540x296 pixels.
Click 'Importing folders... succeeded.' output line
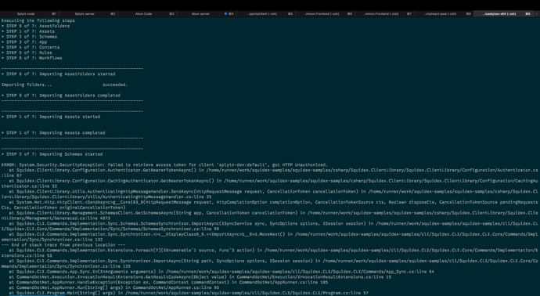[x=64, y=85]
